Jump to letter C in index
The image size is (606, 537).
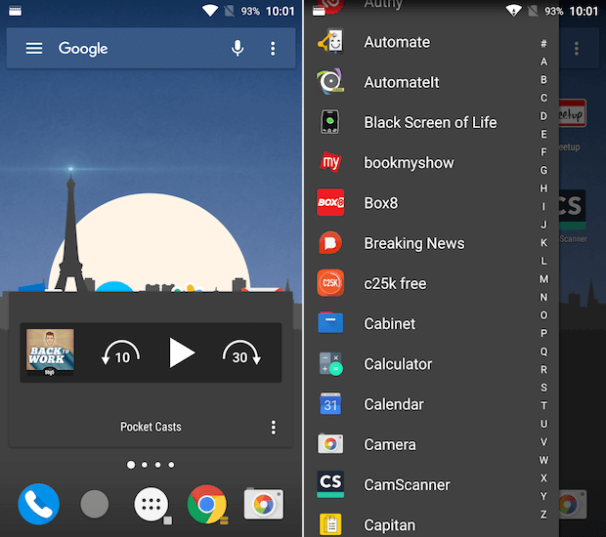point(543,98)
